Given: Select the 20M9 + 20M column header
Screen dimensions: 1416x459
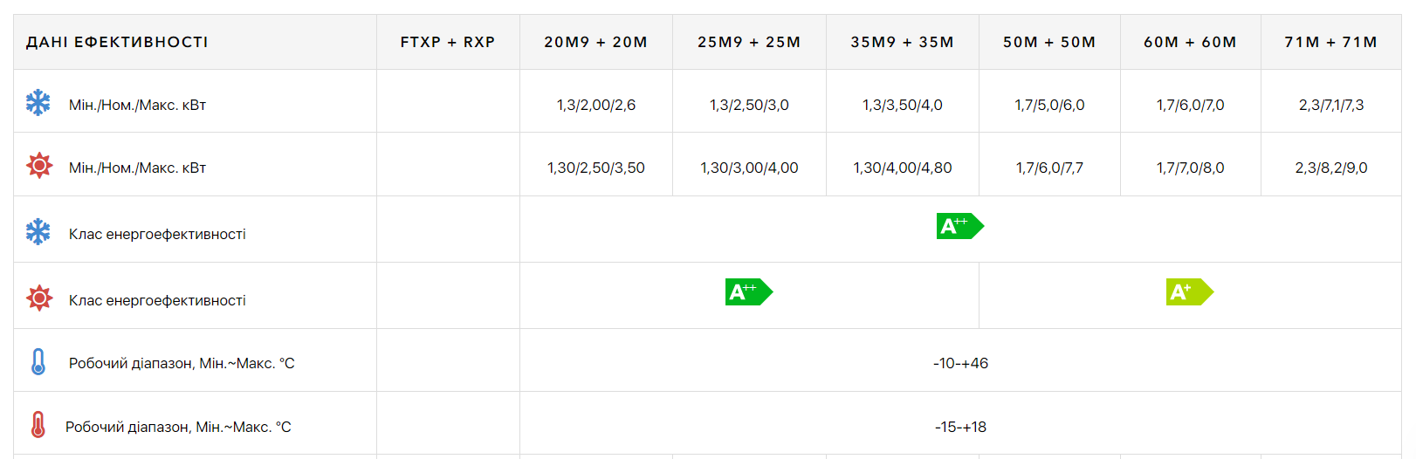Looking at the screenshot, I should pyautogui.click(x=596, y=42).
